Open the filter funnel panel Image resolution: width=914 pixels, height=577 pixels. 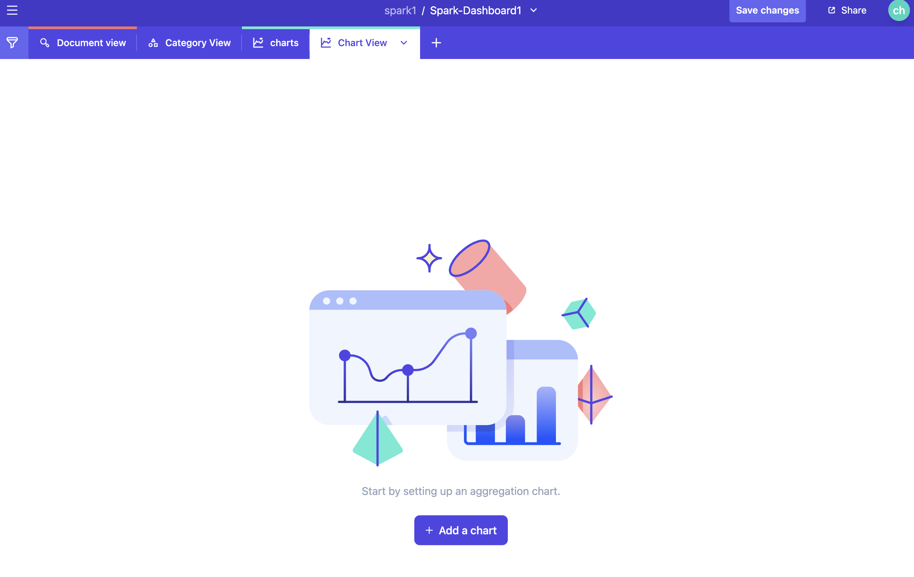point(12,42)
